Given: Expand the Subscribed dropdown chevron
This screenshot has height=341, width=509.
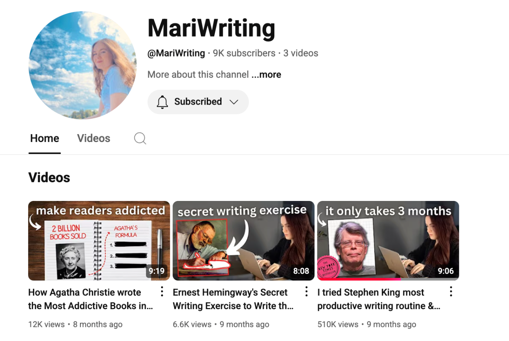Looking at the screenshot, I should click(234, 102).
